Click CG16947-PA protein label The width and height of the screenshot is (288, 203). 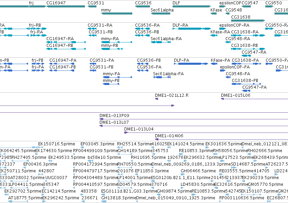[63, 60]
